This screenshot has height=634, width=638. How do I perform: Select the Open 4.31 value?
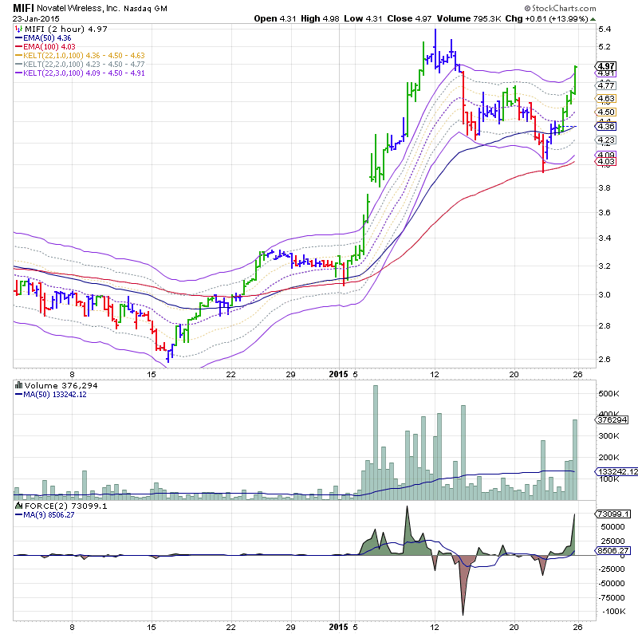tap(275, 18)
